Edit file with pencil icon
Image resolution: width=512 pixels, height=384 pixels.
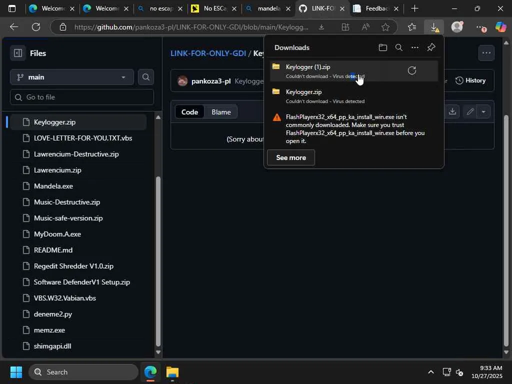470,111
